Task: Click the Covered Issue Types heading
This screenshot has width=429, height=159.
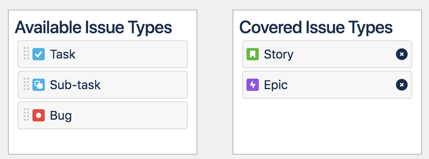Action: [x=316, y=28]
